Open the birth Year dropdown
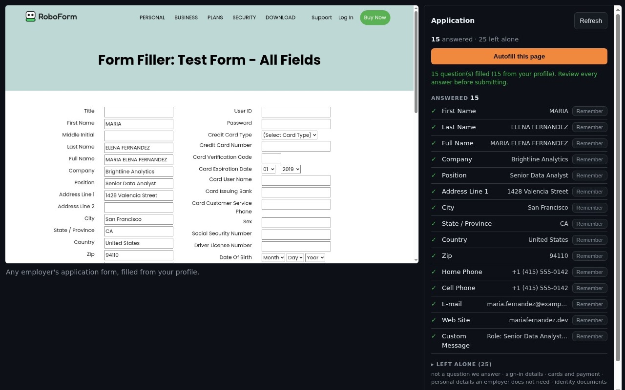This screenshot has width=625, height=390. coord(315,257)
